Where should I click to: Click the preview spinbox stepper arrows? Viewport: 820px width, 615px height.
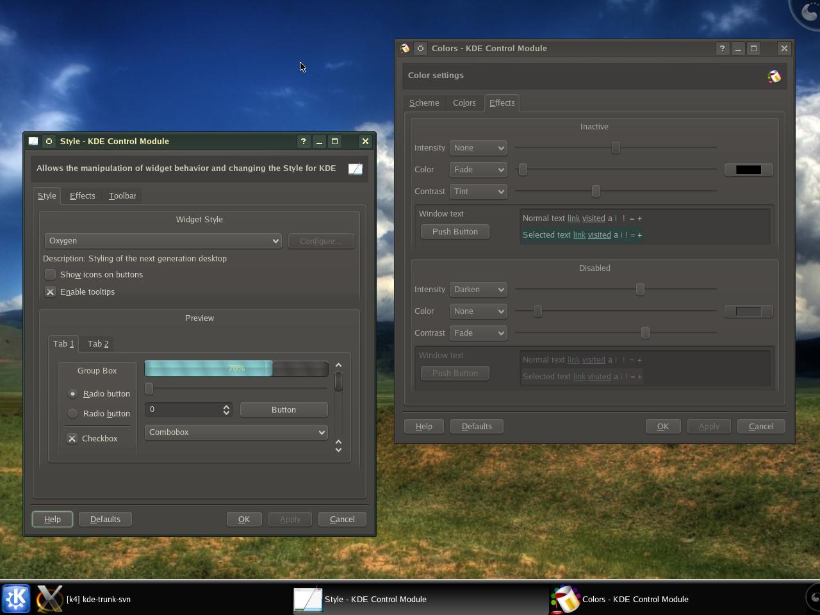226,409
